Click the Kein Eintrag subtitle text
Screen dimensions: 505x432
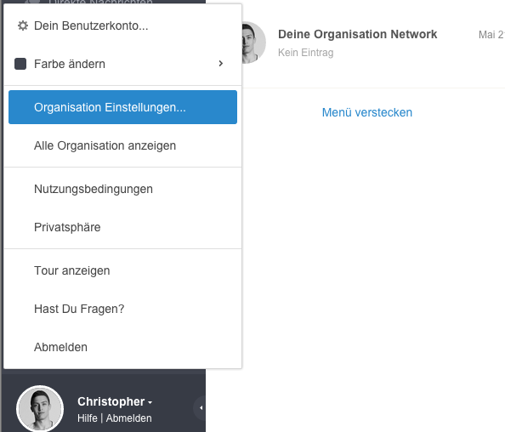coord(306,53)
